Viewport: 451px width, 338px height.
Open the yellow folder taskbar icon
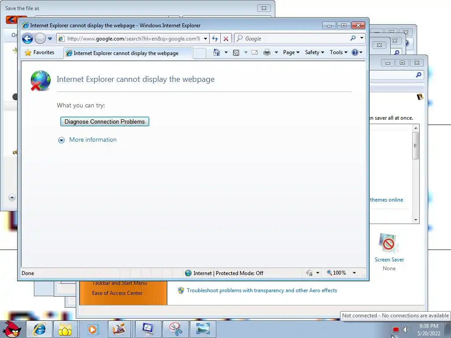(65, 329)
